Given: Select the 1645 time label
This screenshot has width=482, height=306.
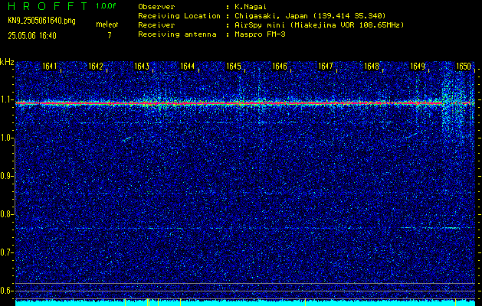Looking at the screenshot, I should [234, 67].
